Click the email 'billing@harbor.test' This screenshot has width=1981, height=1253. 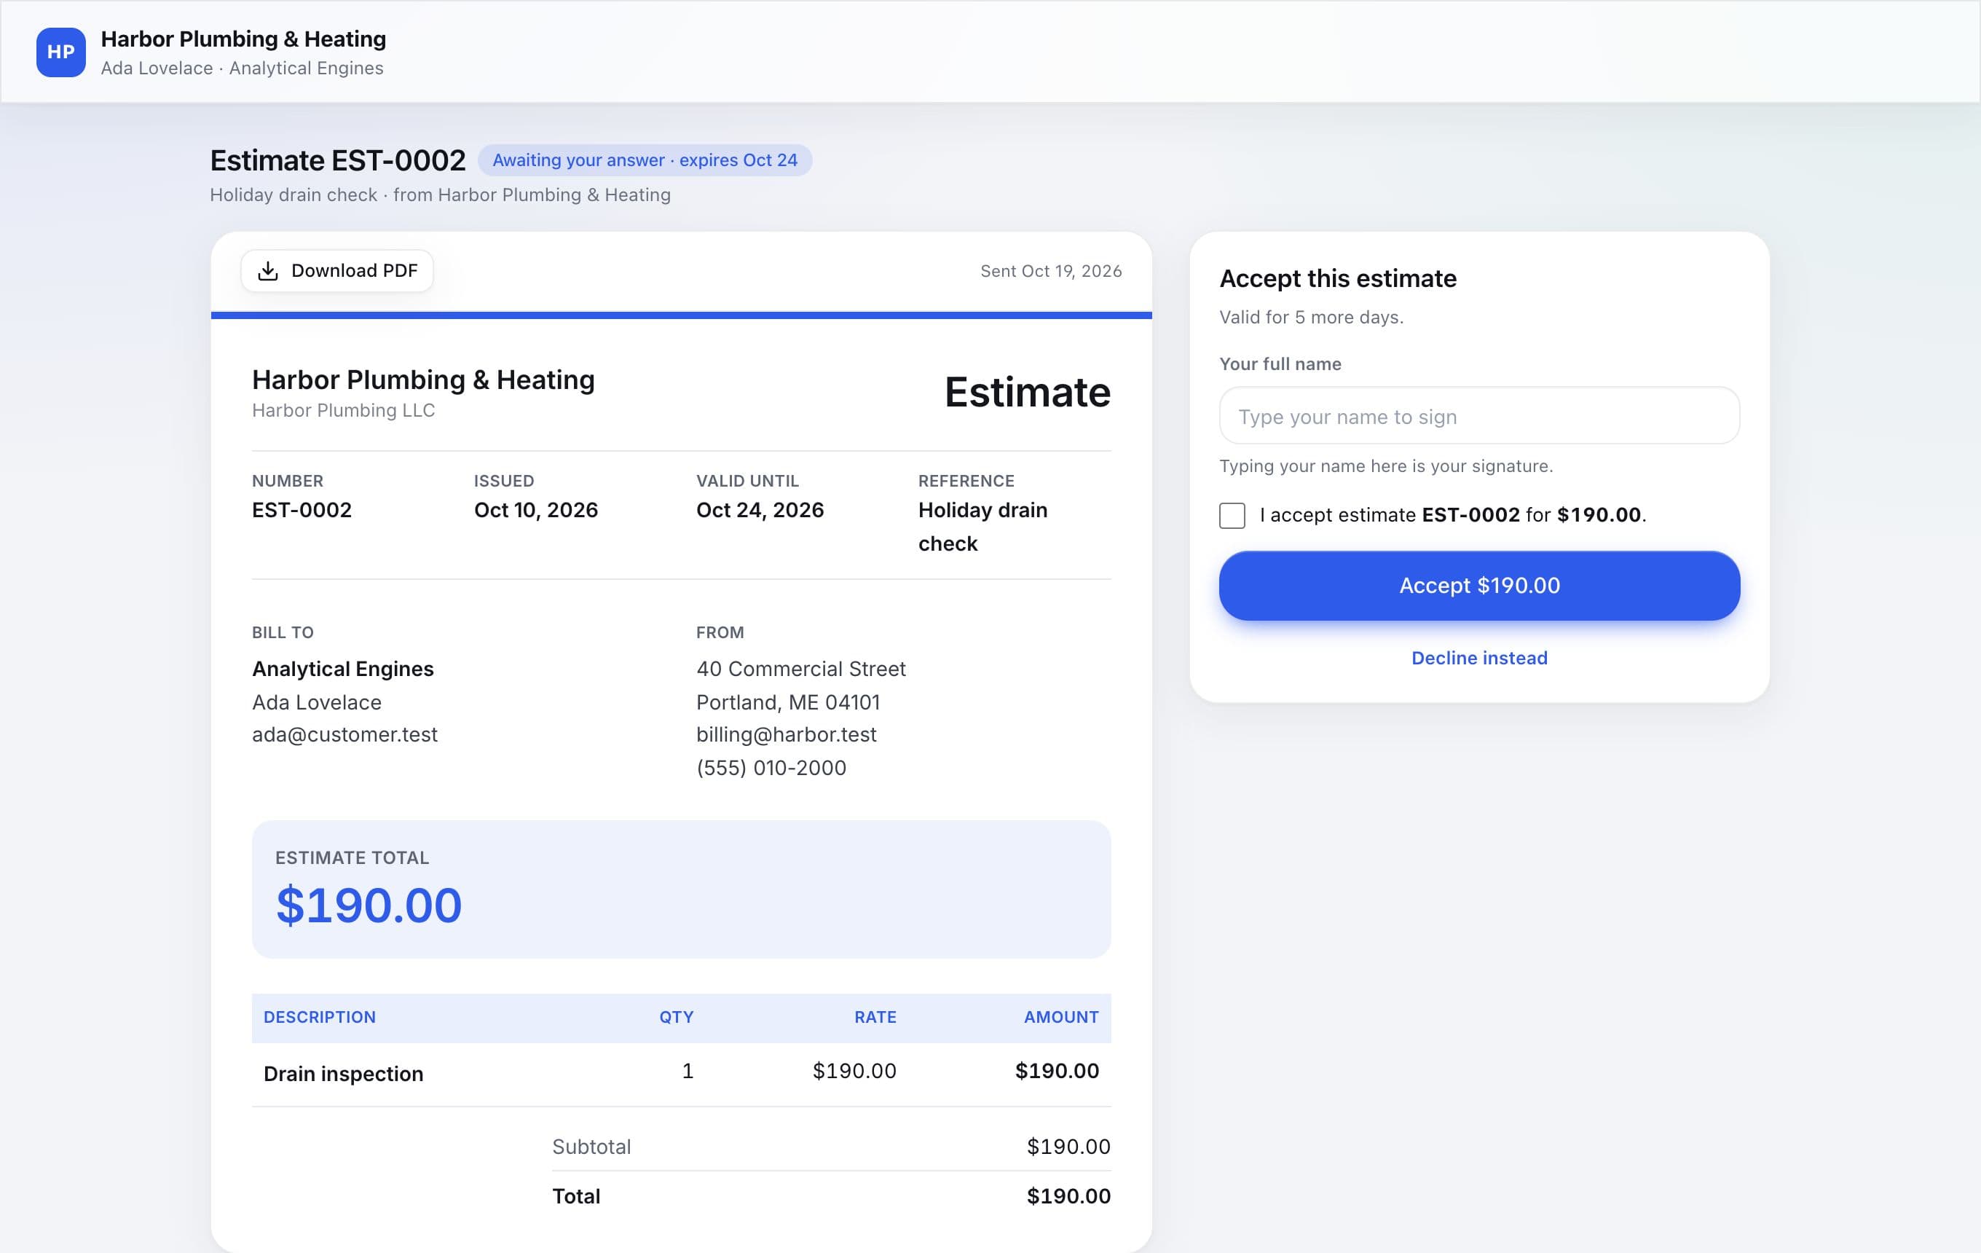point(787,735)
